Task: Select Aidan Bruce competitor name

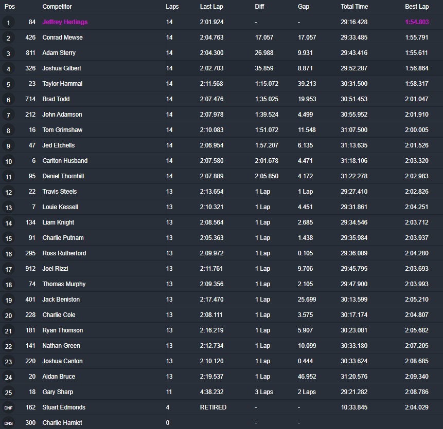Action: pos(59,377)
